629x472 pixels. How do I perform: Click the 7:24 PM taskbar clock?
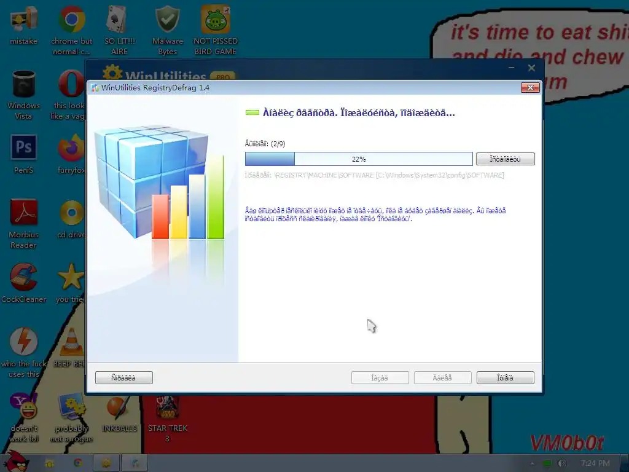point(595,463)
